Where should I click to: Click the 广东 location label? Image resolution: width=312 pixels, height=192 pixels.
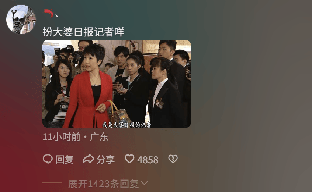pos(99,137)
